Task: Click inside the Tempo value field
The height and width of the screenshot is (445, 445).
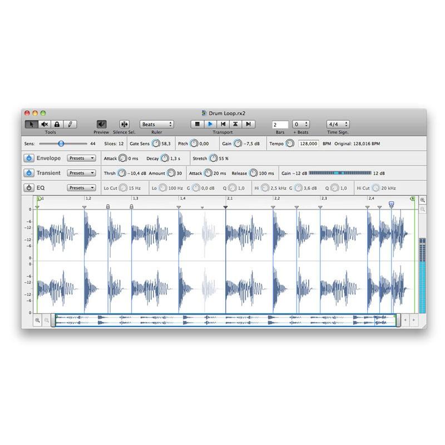Action: click(x=309, y=144)
